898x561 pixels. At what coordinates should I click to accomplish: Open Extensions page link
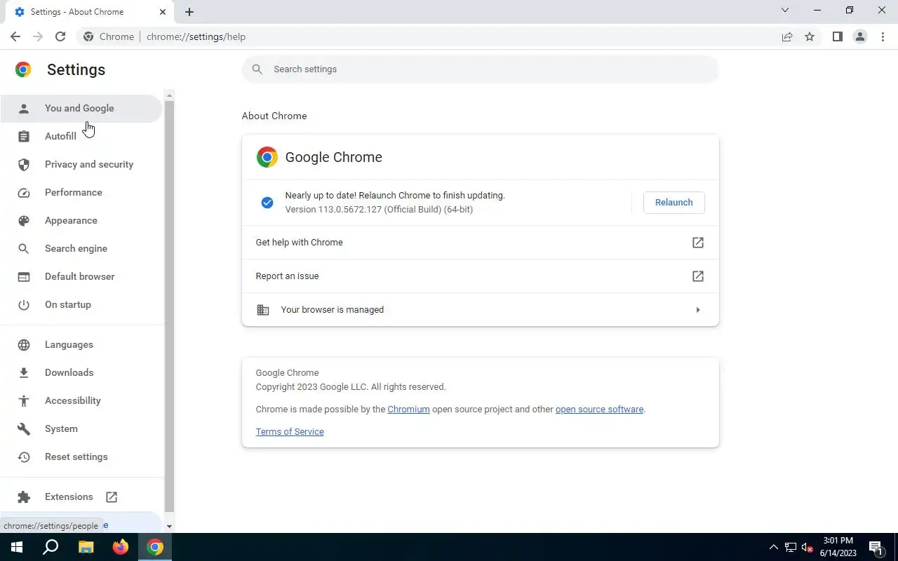coord(81,496)
